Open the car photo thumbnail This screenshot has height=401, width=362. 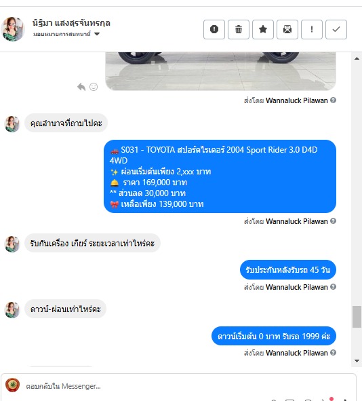221,71
